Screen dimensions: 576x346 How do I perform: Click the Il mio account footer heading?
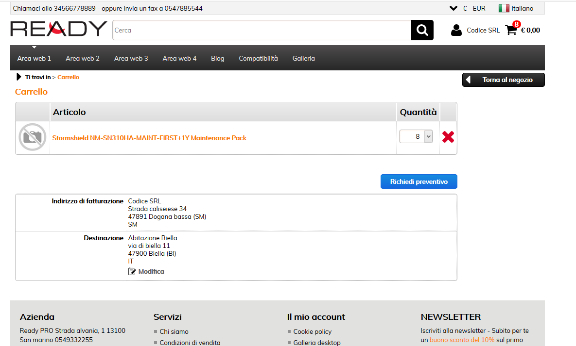point(316,317)
